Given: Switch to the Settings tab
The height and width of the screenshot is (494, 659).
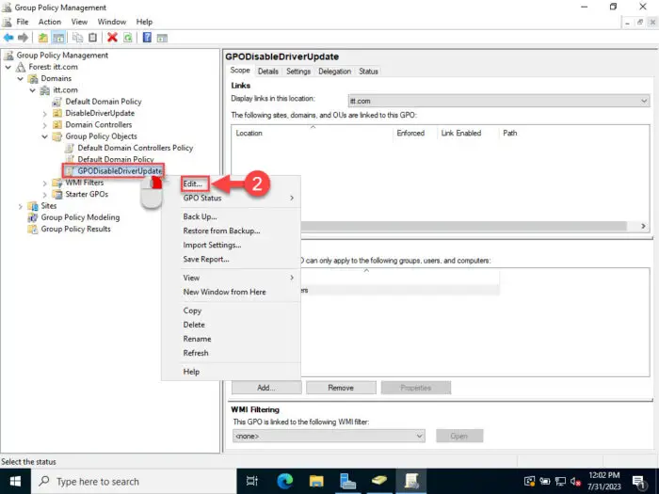Looking at the screenshot, I should point(298,72).
